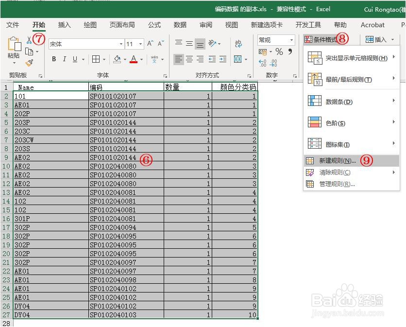This screenshot has width=406, height=327.
Task: Expand font color dropdown arrow
Action: (142, 59)
